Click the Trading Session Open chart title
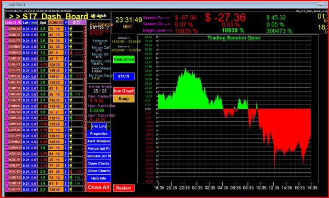Screen dimensions: 329x198 click(234, 38)
